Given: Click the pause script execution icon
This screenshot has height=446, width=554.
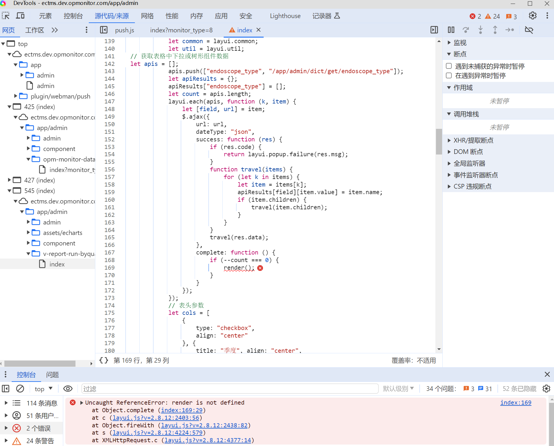Looking at the screenshot, I should 451,30.
